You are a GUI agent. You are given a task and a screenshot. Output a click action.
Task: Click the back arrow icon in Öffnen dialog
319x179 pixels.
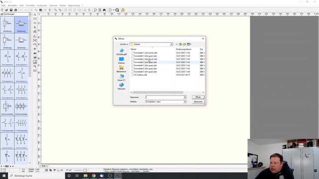[177, 44]
